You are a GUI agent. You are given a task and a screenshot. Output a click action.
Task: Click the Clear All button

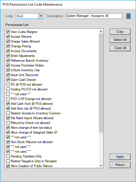[x=120, y=48]
